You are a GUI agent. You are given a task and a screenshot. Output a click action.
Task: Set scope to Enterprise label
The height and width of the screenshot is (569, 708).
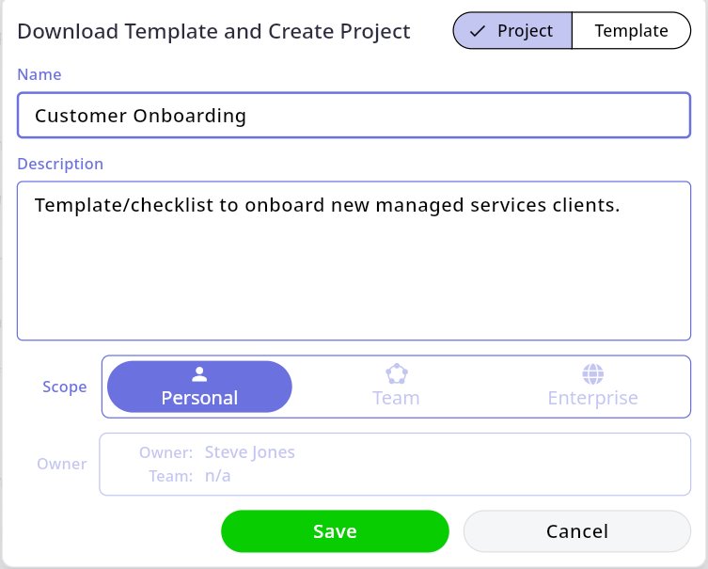(x=592, y=398)
